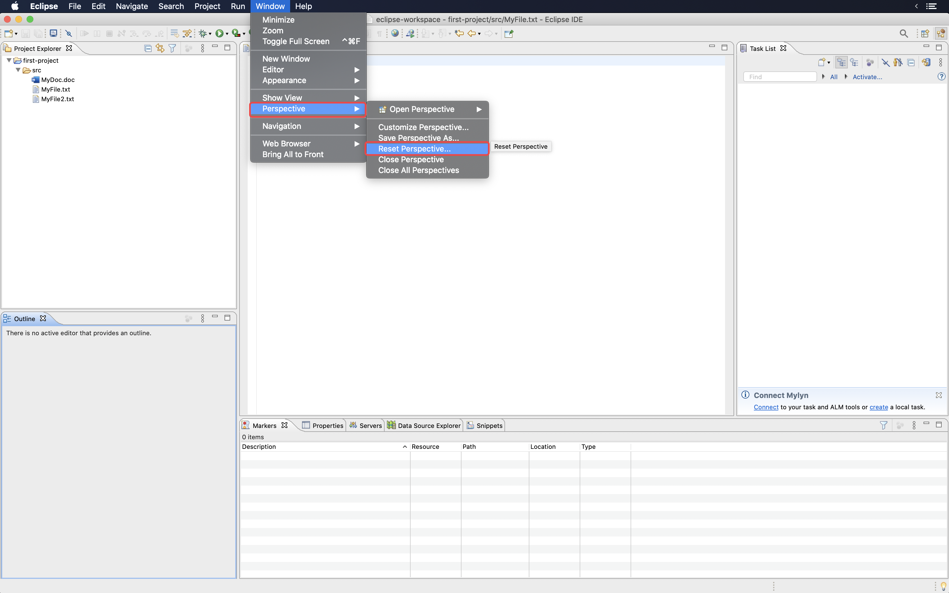Choose Reset Perspective... menu item

pos(428,149)
